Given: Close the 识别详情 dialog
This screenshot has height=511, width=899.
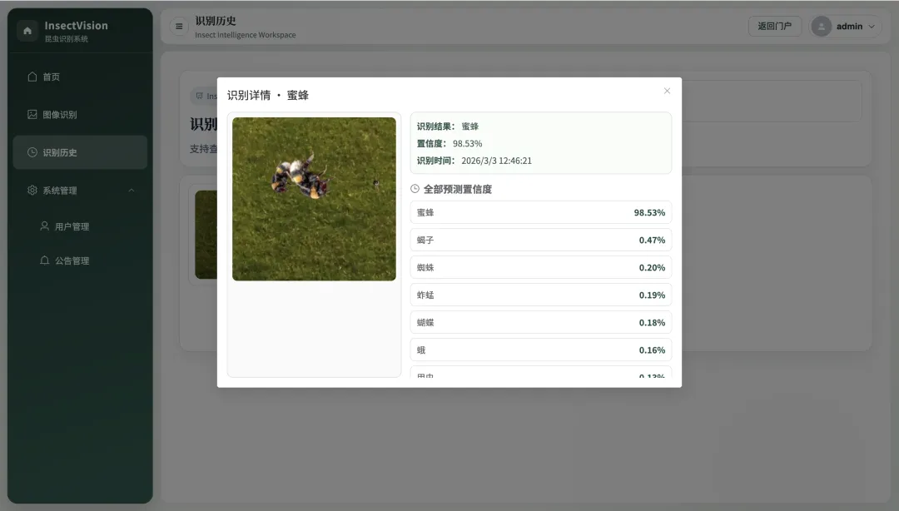Looking at the screenshot, I should point(667,91).
